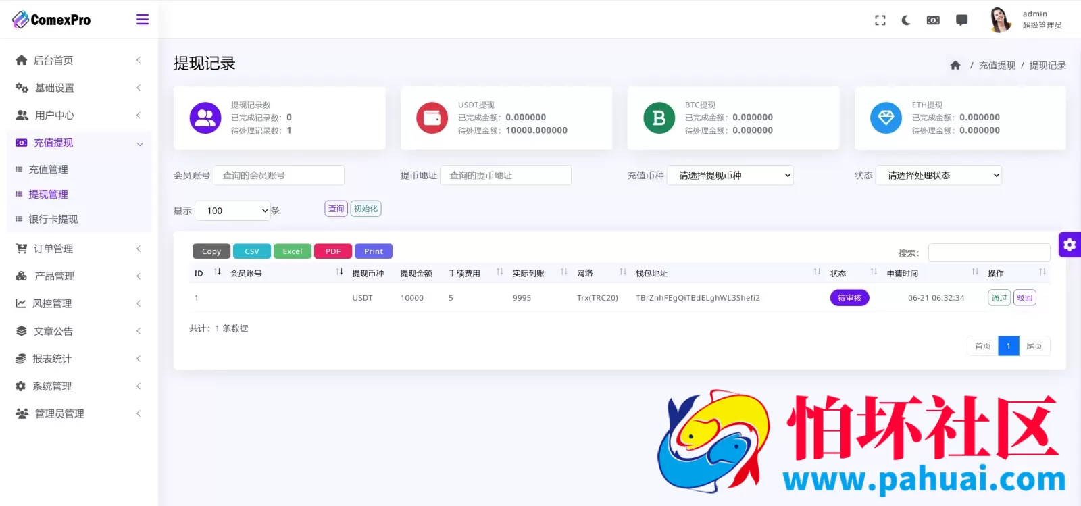This screenshot has width=1081, height=506.
Task: Click the home icon in the breadcrumb
Action: click(955, 66)
